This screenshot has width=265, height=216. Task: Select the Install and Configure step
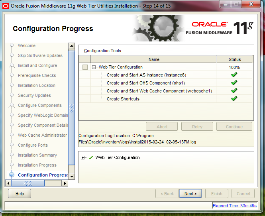click(x=37, y=65)
